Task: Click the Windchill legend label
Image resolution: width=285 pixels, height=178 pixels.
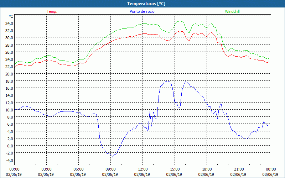Action: click(x=232, y=11)
